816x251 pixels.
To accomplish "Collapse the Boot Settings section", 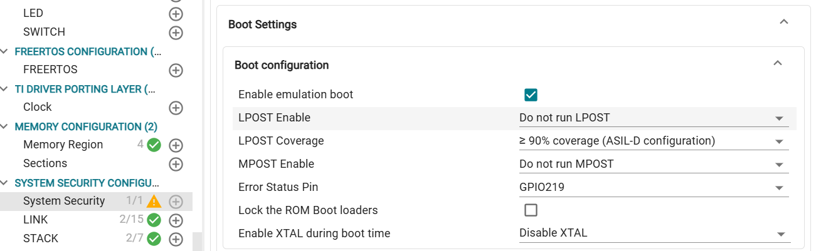I will 783,22.
